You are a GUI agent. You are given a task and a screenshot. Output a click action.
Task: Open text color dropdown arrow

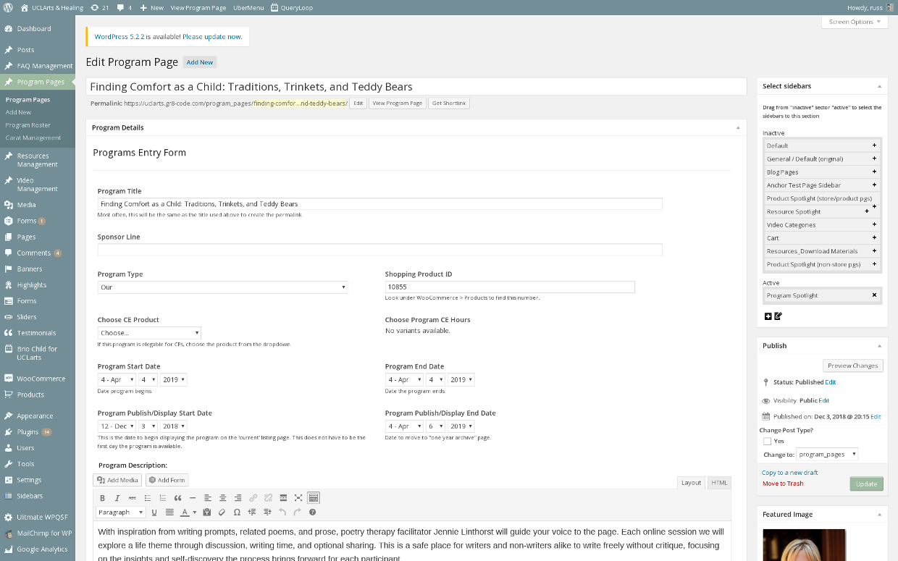point(194,513)
